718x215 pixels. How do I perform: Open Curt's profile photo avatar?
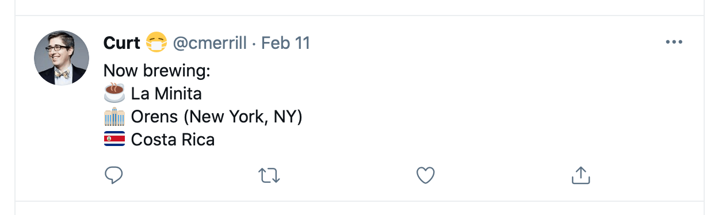[62, 58]
